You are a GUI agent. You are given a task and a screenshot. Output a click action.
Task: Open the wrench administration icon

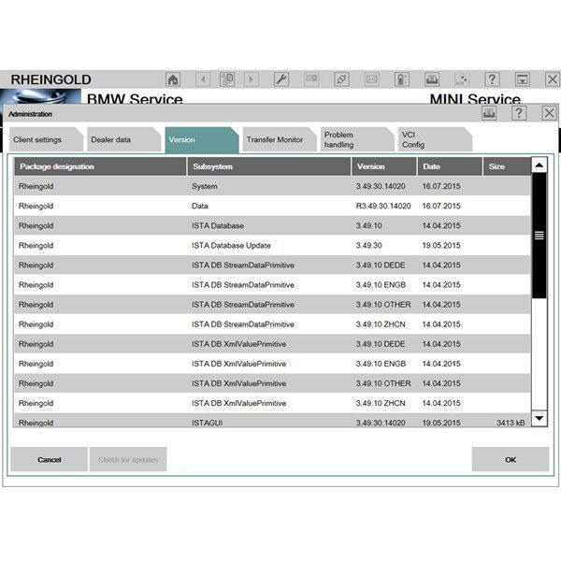tap(281, 79)
